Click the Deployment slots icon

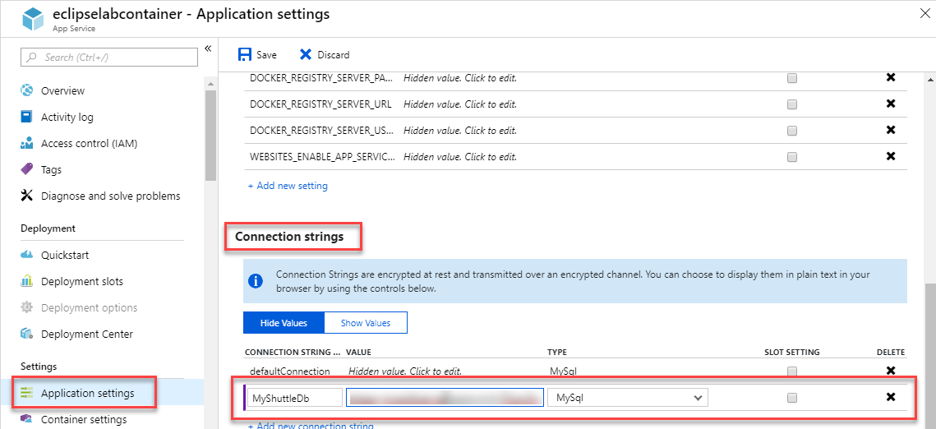tap(27, 281)
